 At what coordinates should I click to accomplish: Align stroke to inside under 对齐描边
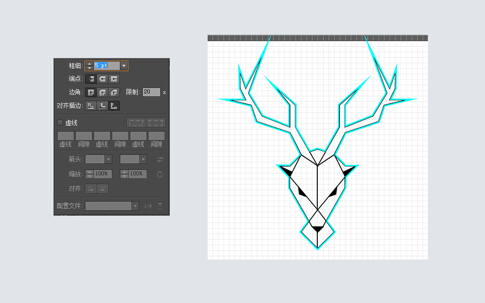[103, 106]
